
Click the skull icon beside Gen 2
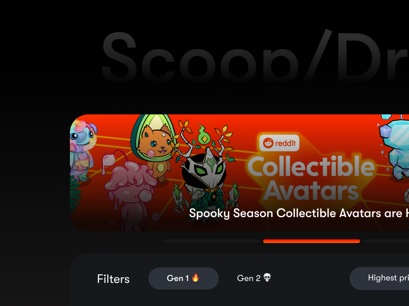click(267, 277)
